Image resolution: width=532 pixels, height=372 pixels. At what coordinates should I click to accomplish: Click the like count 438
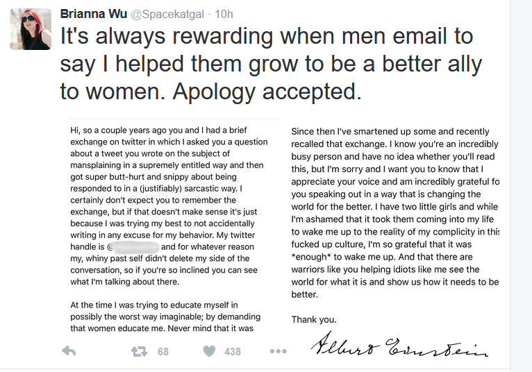tap(233, 352)
